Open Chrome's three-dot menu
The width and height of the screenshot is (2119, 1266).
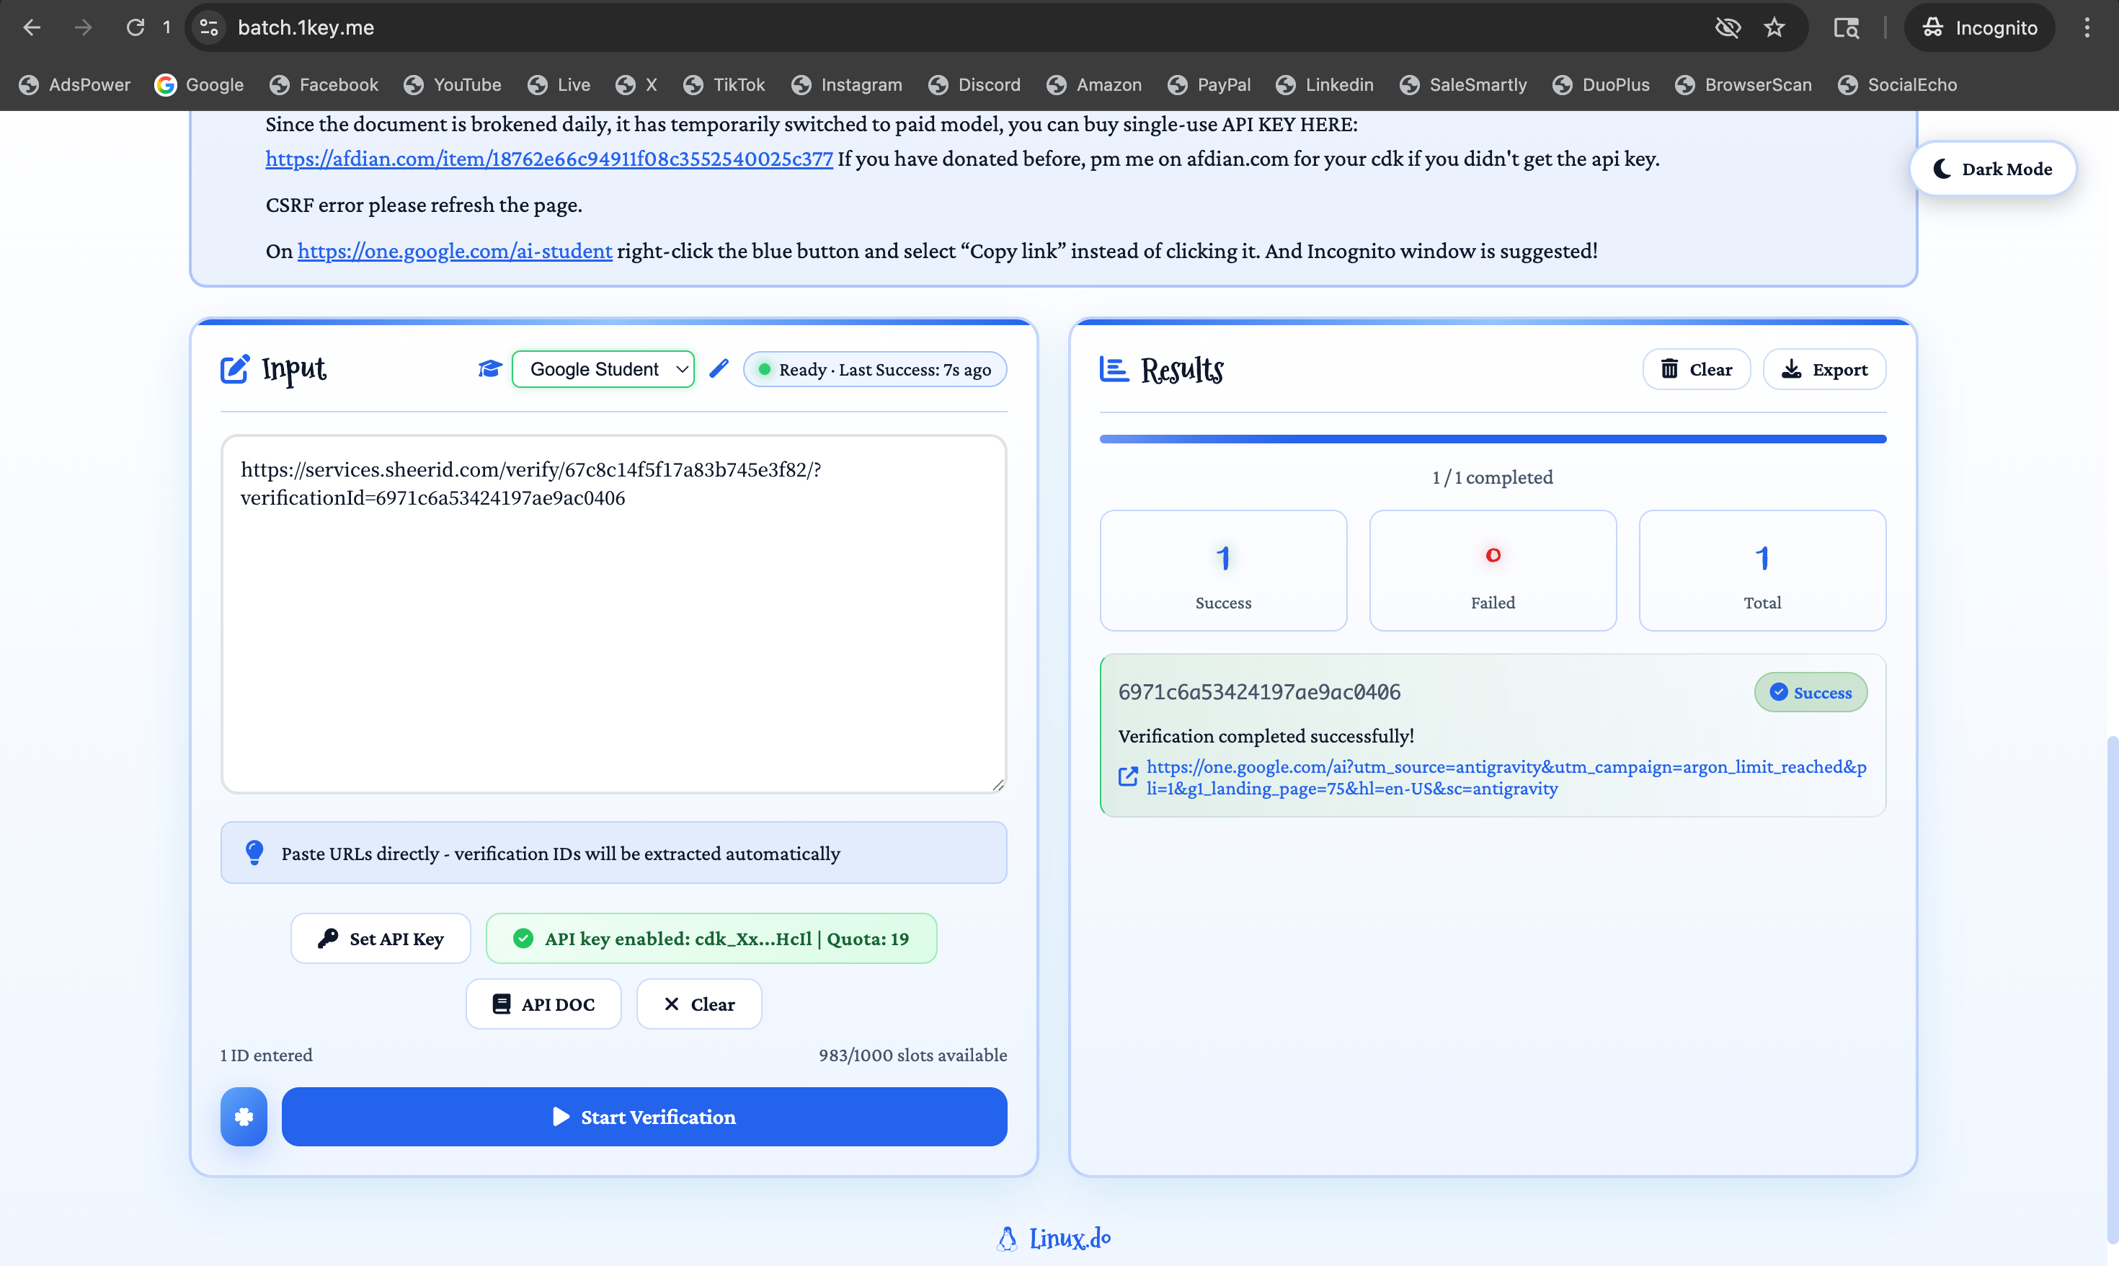click(x=2087, y=27)
